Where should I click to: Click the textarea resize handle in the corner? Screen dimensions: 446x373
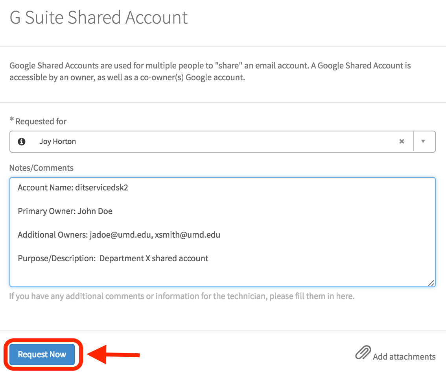click(431, 283)
